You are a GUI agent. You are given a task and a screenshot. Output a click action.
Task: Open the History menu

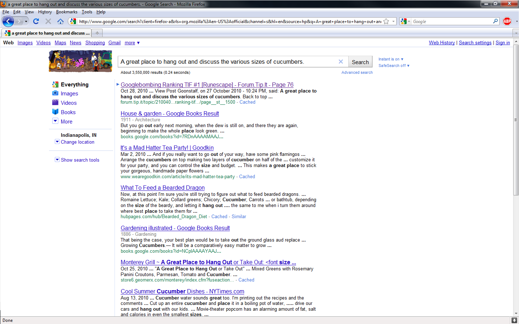click(x=45, y=12)
